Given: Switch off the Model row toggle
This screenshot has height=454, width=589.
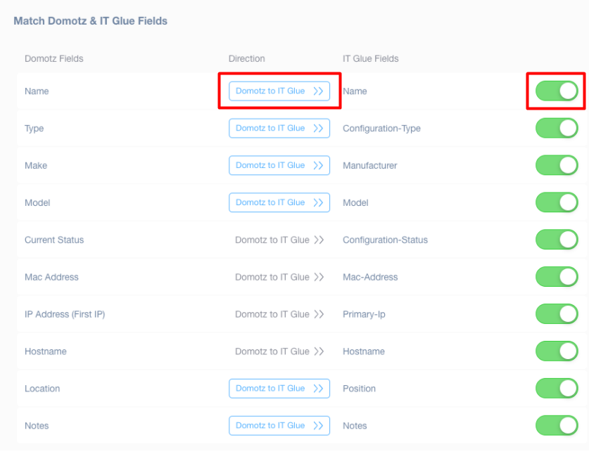Looking at the screenshot, I should coord(557,202).
